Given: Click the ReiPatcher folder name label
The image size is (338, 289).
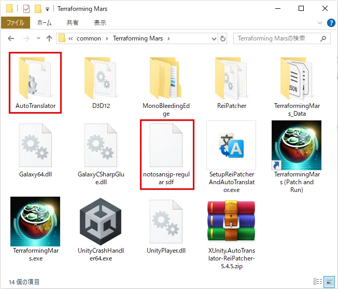Looking at the screenshot, I should 232,106.
